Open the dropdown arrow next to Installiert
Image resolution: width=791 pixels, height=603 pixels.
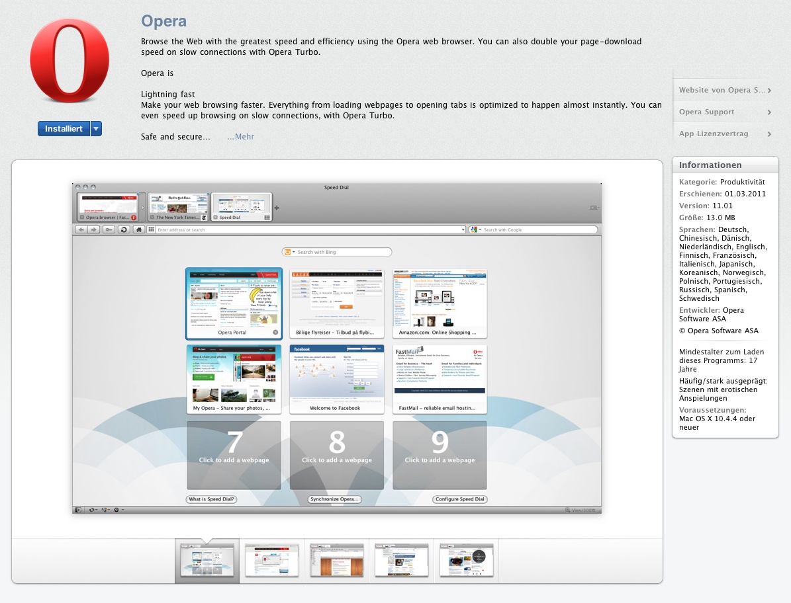pos(95,128)
